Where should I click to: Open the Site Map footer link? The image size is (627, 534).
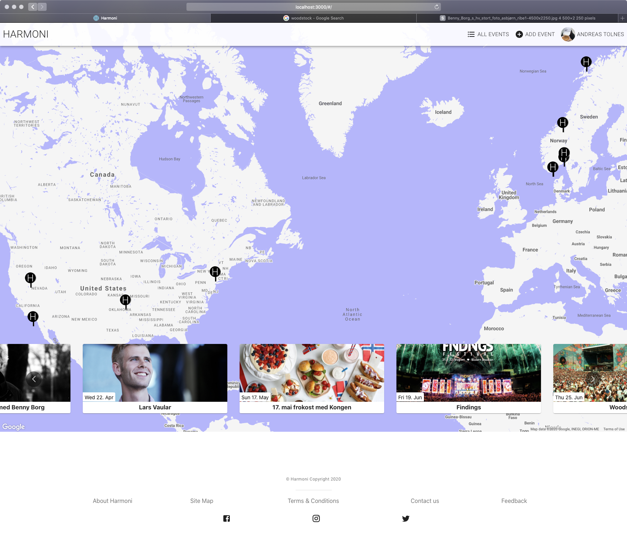click(x=202, y=501)
